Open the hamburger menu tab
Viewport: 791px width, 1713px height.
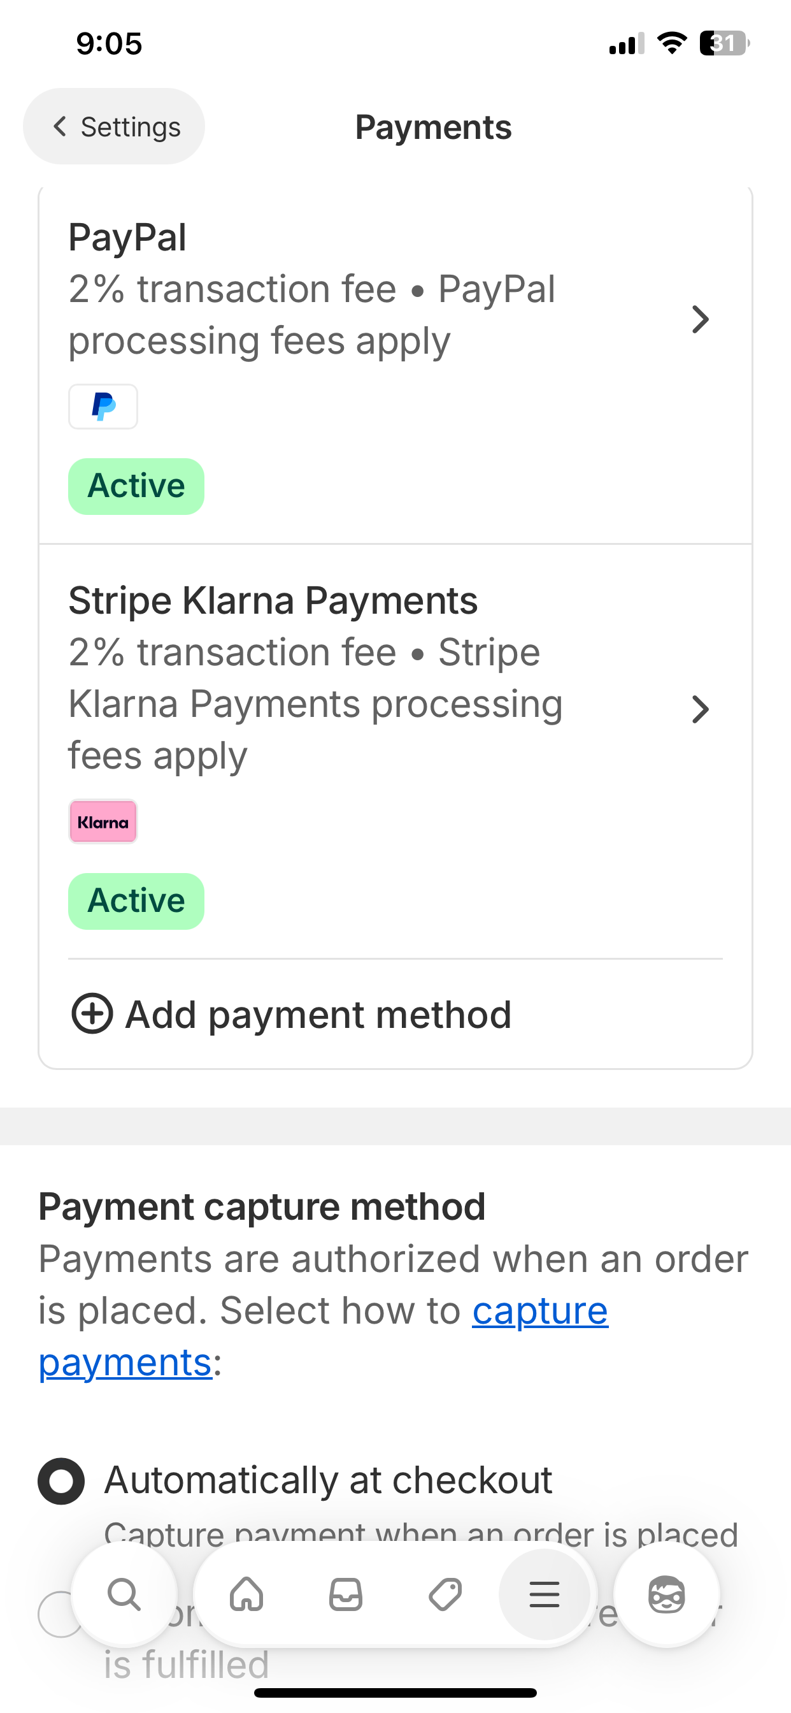[544, 1594]
